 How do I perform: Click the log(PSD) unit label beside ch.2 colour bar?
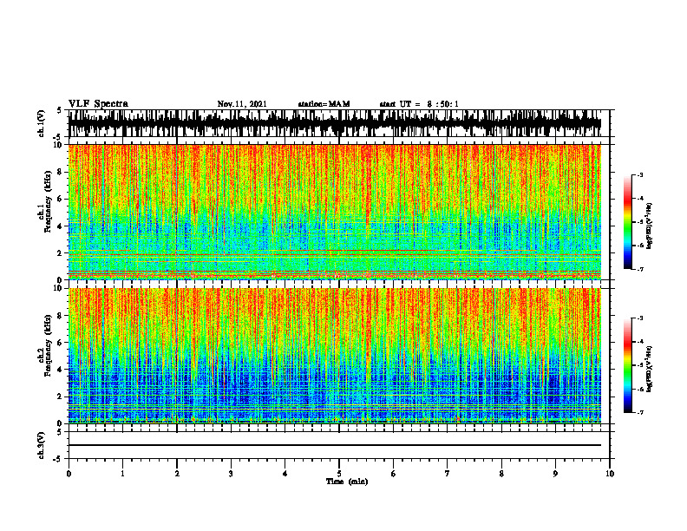point(650,369)
